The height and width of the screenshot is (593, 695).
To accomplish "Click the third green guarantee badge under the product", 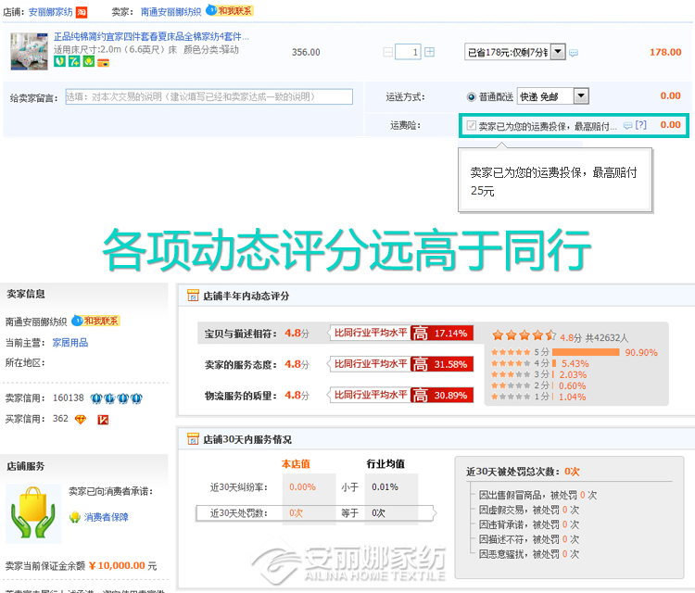I will (x=89, y=61).
